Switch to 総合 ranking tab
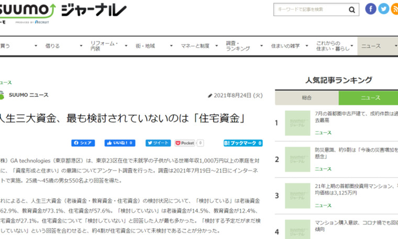Image resolution: width=398 pixels, height=239 pixels. click(306, 97)
